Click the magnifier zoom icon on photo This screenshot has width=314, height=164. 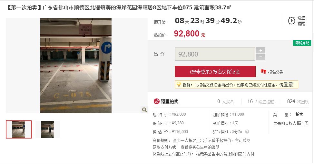pos(144,110)
